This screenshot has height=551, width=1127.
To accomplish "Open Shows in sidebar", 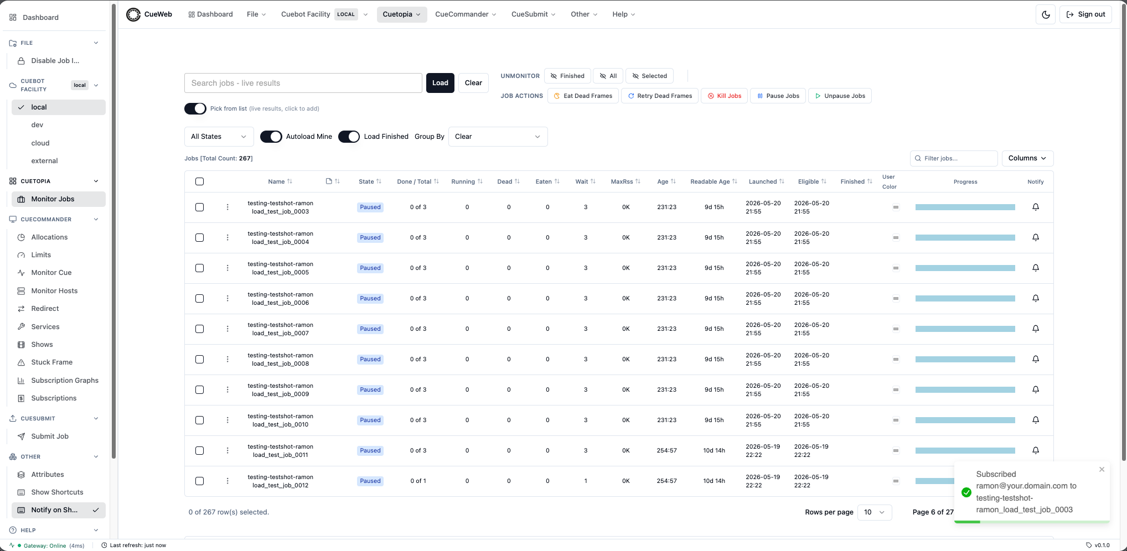I will 59,344.
